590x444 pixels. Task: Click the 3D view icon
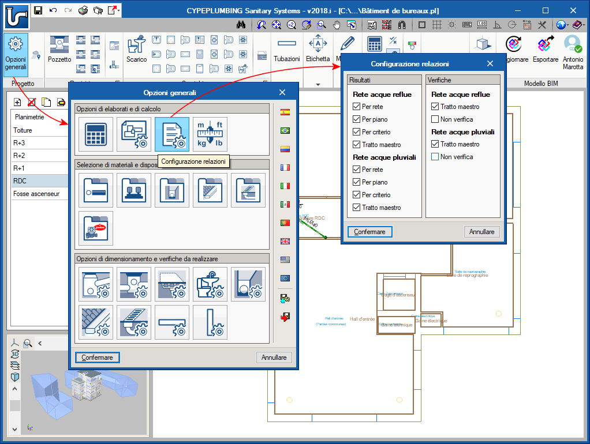[x=14, y=354]
